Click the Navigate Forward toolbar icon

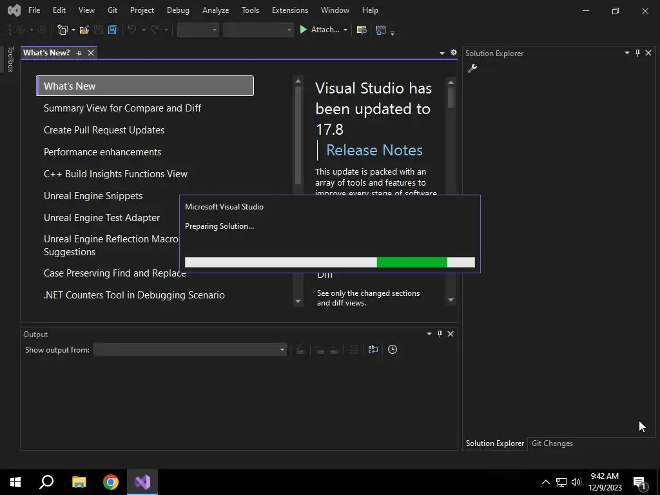pos(42,30)
